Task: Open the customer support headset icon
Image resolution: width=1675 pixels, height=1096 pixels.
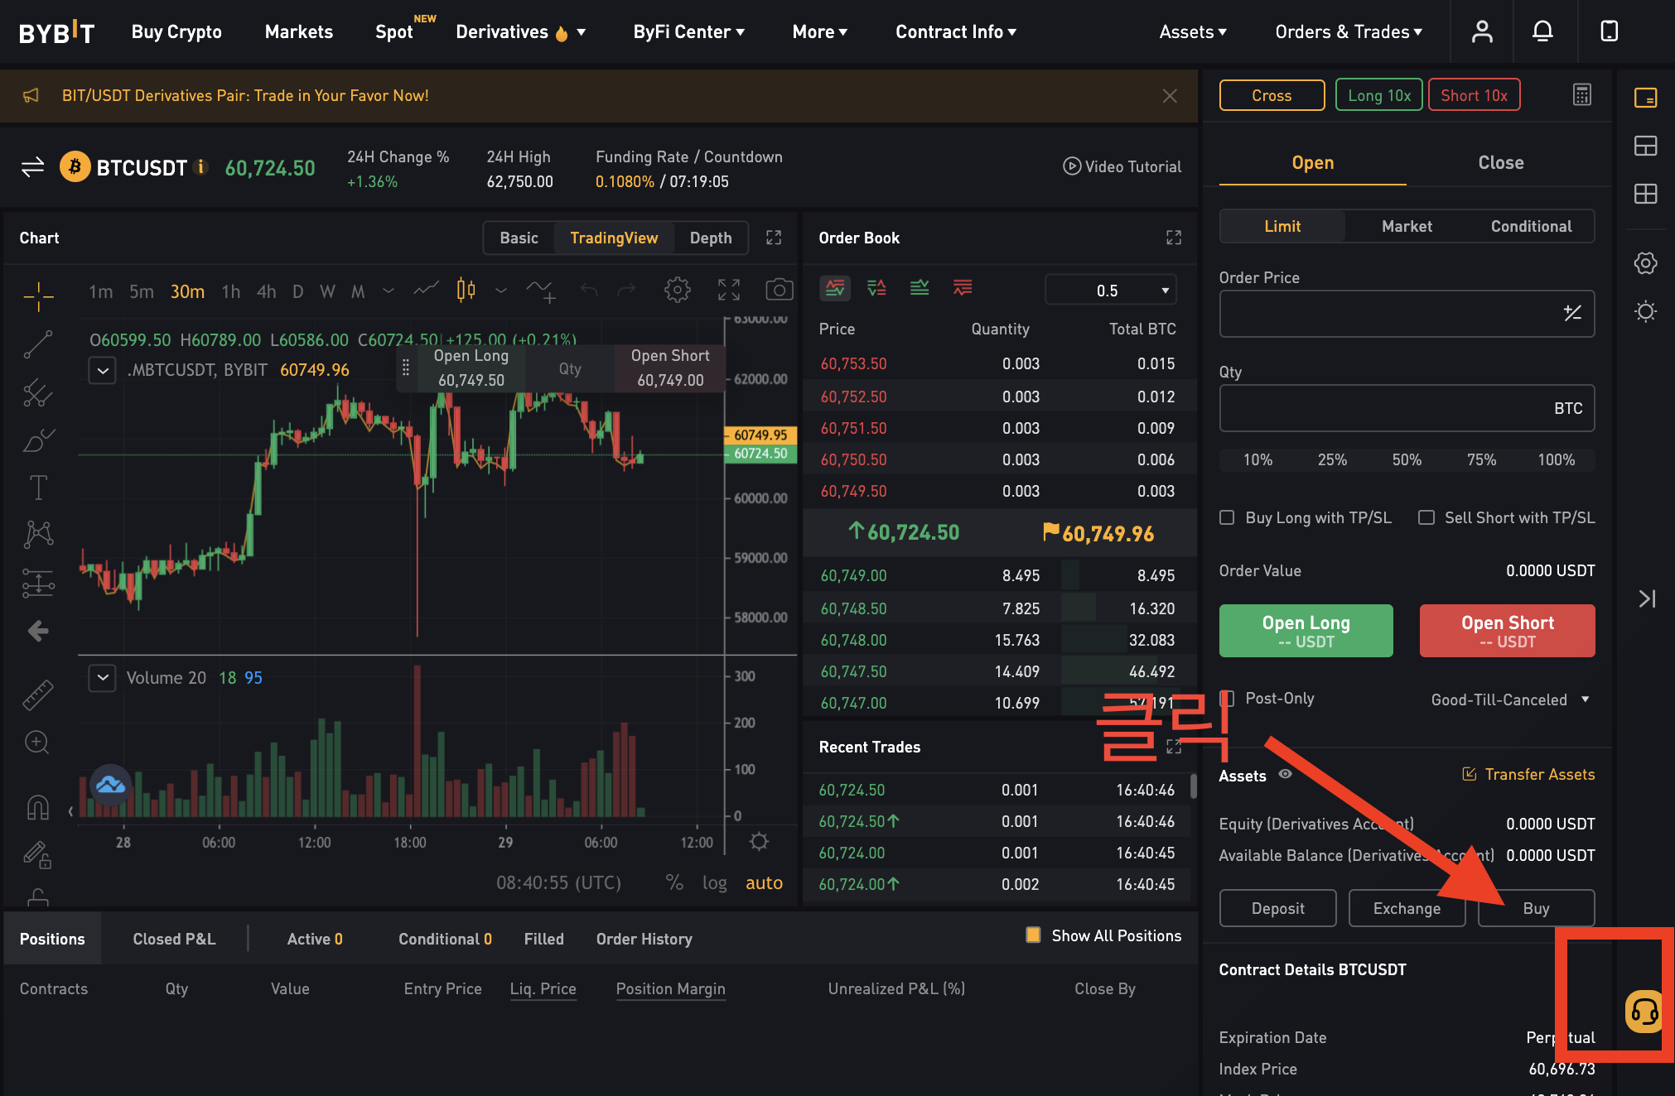Action: click(x=1644, y=1011)
